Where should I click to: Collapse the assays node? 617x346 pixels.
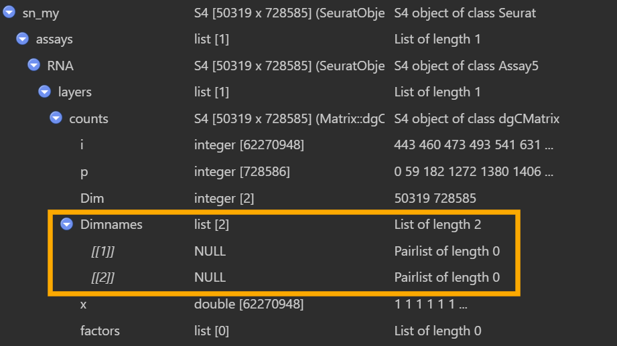[x=21, y=39]
